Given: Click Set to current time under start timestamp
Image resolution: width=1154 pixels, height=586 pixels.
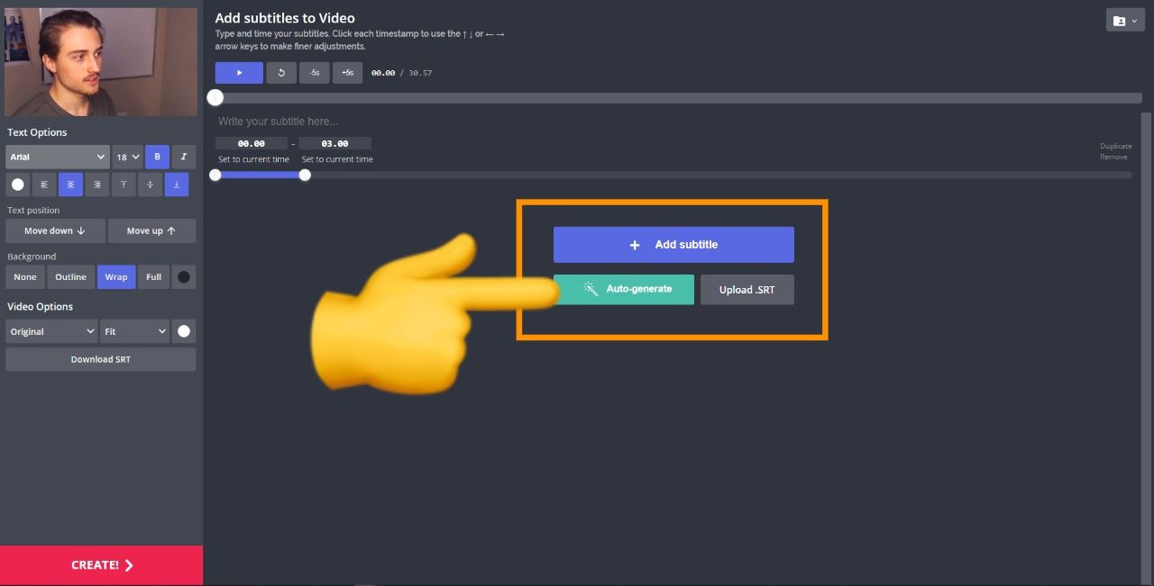Looking at the screenshot, I should click(x=253, y=159).
